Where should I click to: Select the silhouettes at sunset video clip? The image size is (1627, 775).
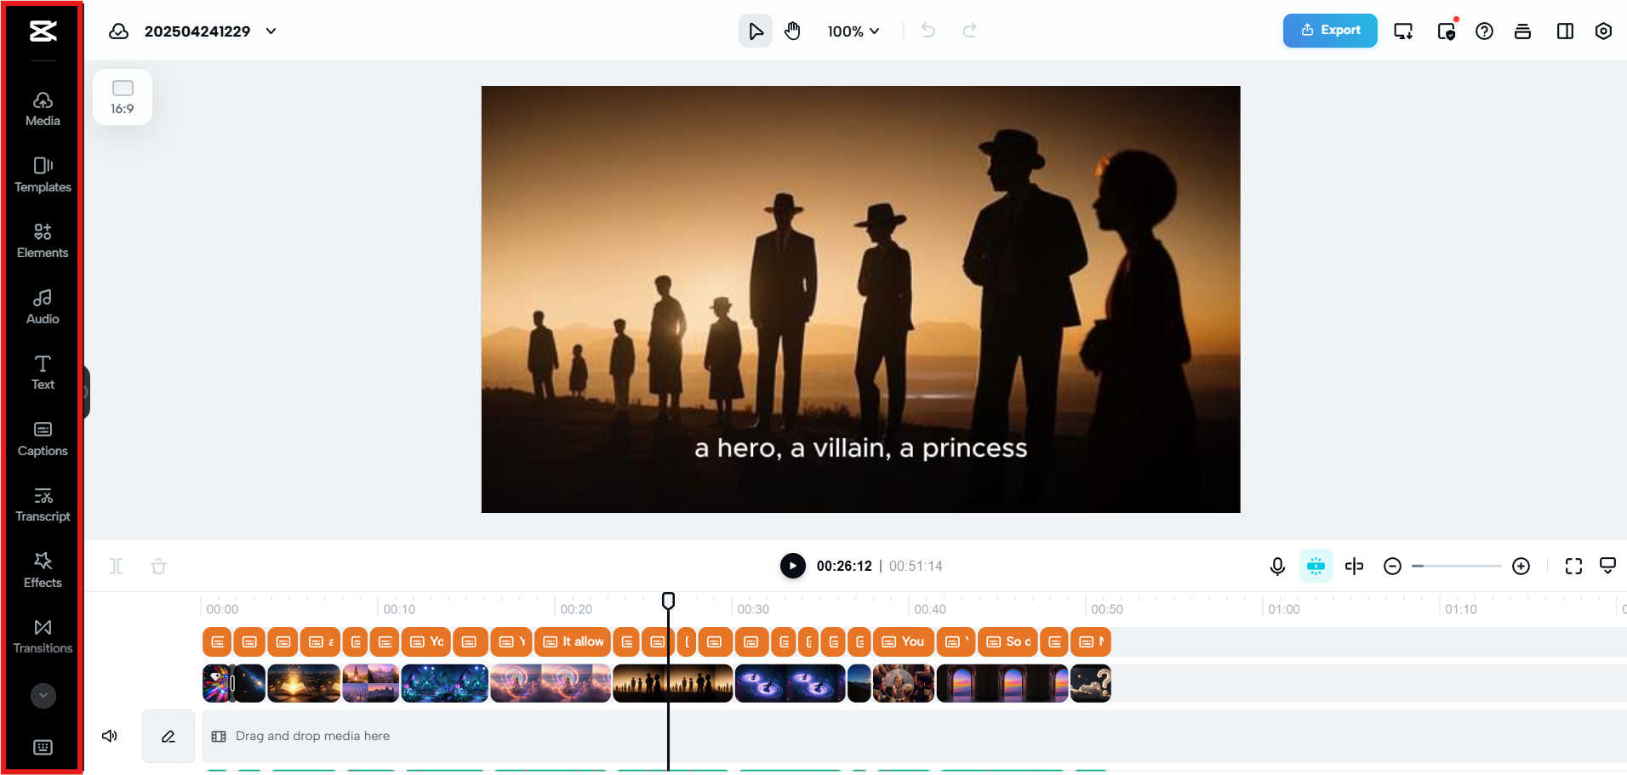[672, 683]
